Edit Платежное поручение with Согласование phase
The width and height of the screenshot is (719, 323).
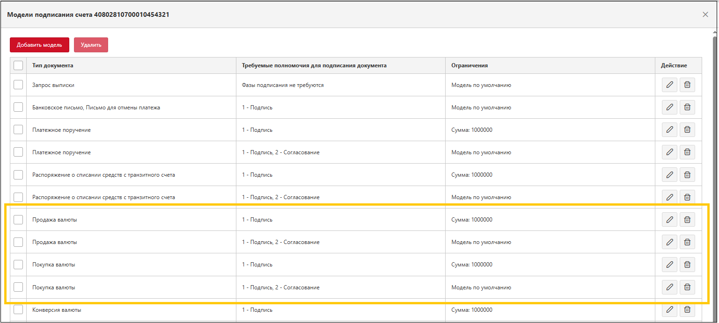tap(669, 152)
